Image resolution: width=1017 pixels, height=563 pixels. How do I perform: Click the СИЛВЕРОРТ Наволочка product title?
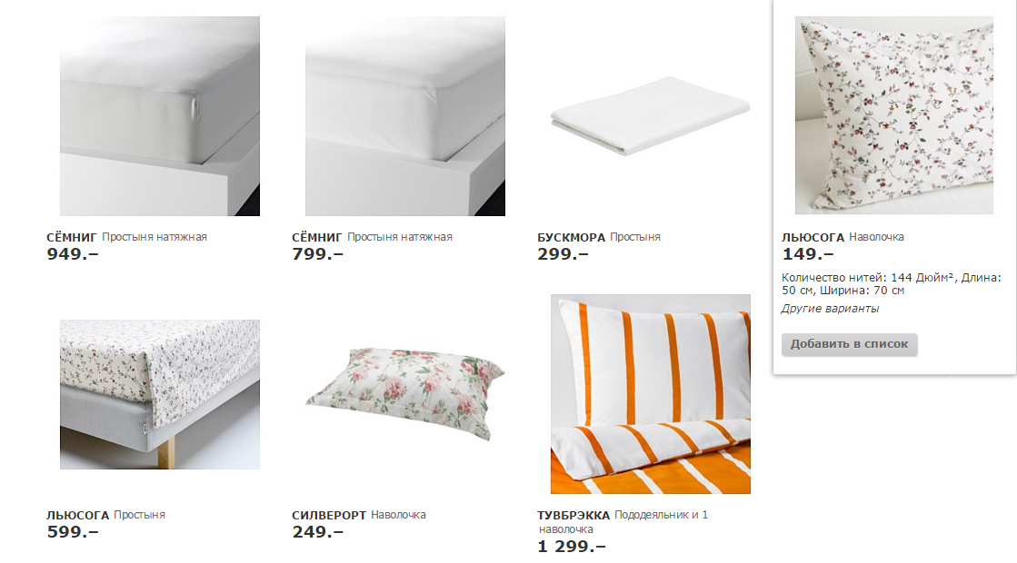359,515
